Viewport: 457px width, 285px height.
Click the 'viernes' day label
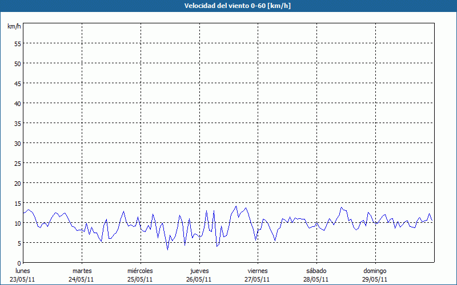[258, 270]
